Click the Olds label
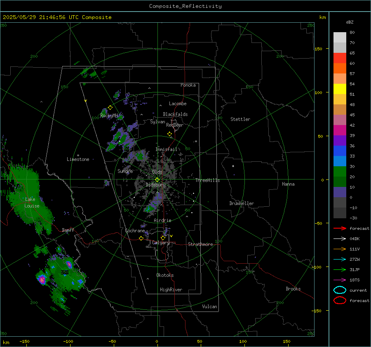The height and width of the screenshot is (347, 371). (x=157, y=172)
